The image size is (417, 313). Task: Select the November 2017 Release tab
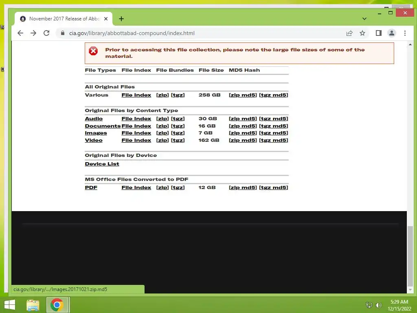pyautogui.click(x=64, y=19)
